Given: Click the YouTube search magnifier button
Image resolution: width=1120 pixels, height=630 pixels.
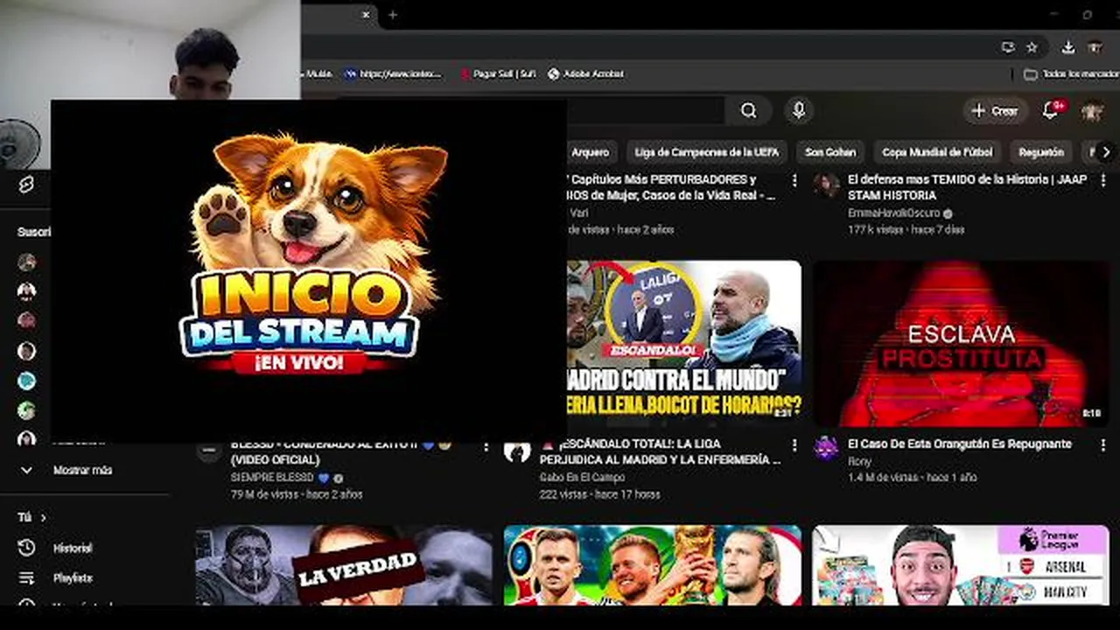Looking at the screenshot, I should [x=748, y=110].
